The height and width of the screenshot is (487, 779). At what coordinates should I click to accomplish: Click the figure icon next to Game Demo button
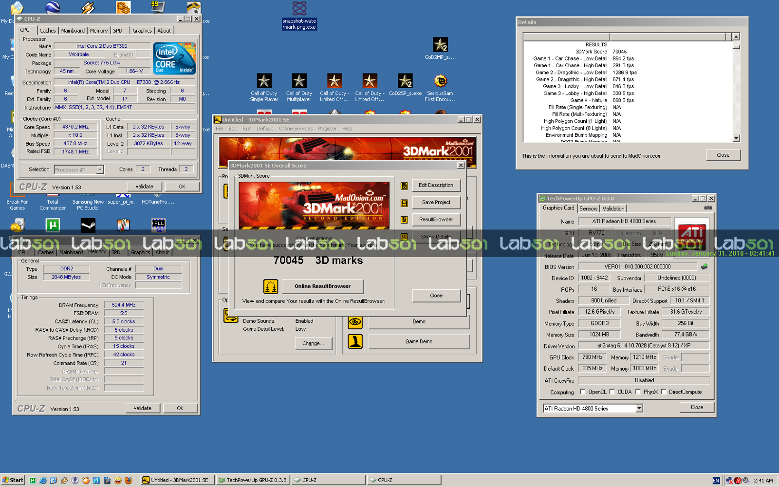[355, 341]
